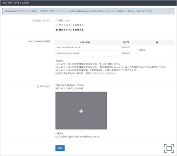Image resolution: width=177 pixels, height=156 pixels.
Task: Click the ロゴの反映 5営業日 note
Action: pos(78,137)
